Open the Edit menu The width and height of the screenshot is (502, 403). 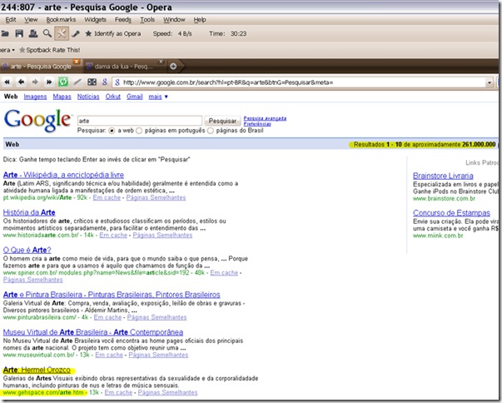pyautogui.click(x=11, y=19)
